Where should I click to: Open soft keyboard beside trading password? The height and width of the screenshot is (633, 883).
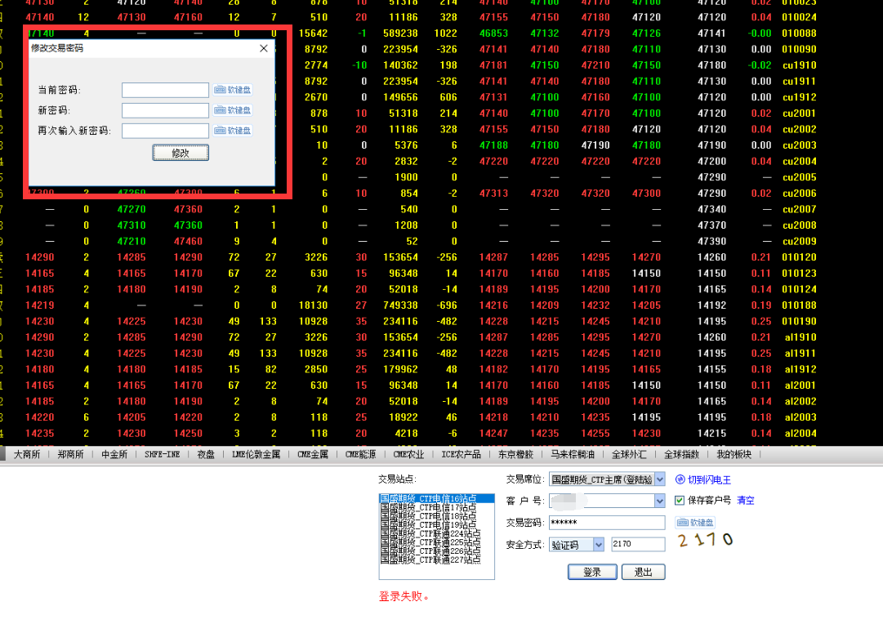(695, 523)
